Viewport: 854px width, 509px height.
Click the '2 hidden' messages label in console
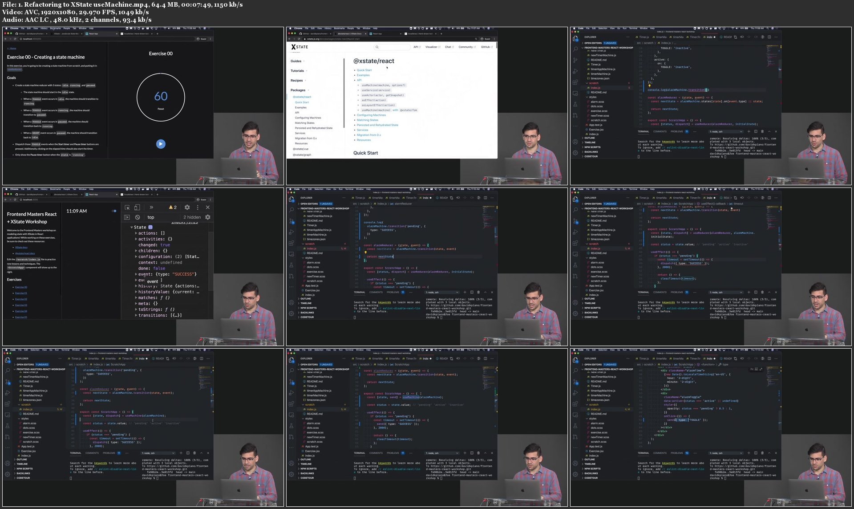click(192, 217)
